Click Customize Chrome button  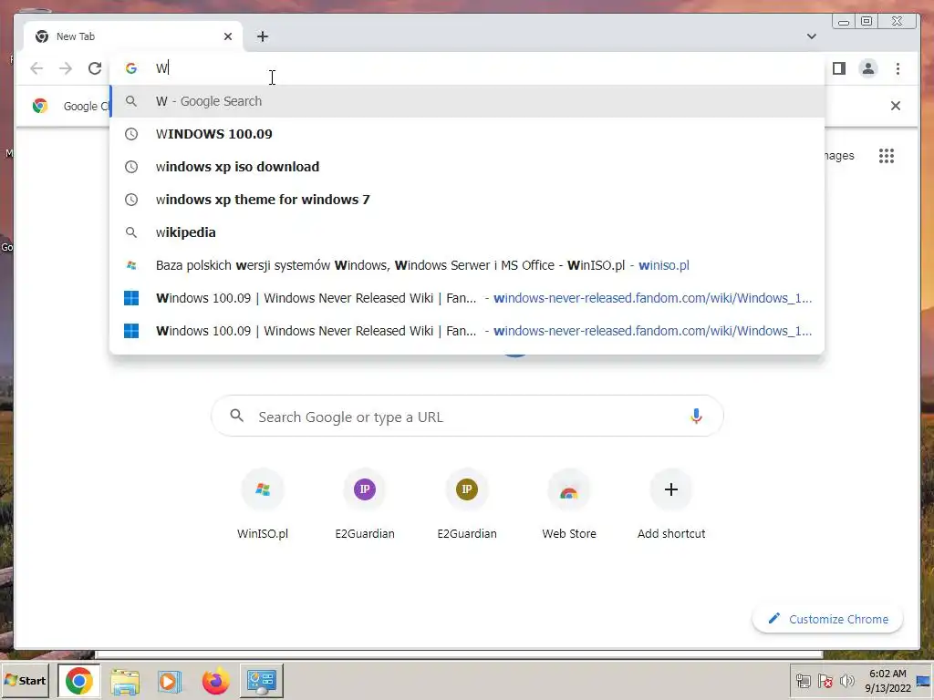click(828, 619)
